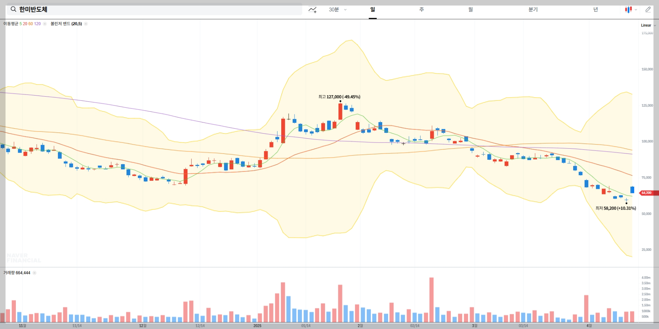Switch to the 년 yearly tab
Screen dimensions: 659x329
pos(596,10)
